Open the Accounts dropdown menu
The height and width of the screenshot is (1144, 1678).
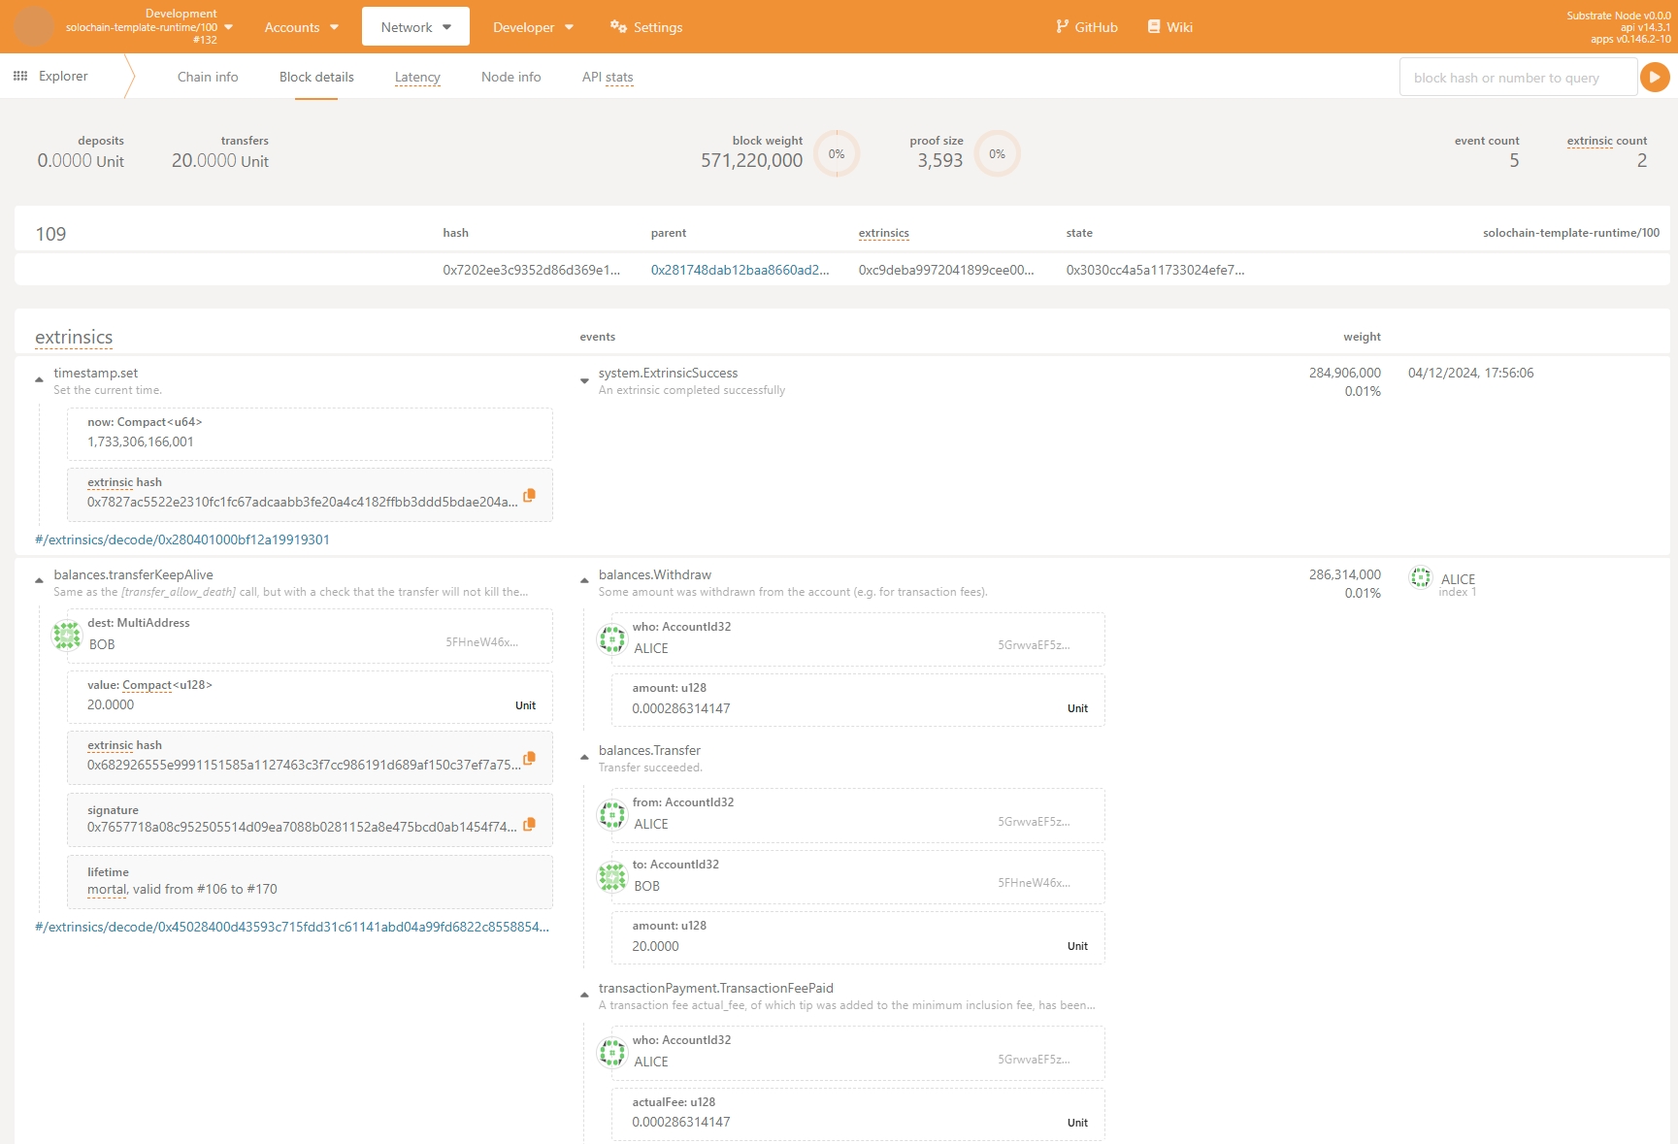click(301, 27)
